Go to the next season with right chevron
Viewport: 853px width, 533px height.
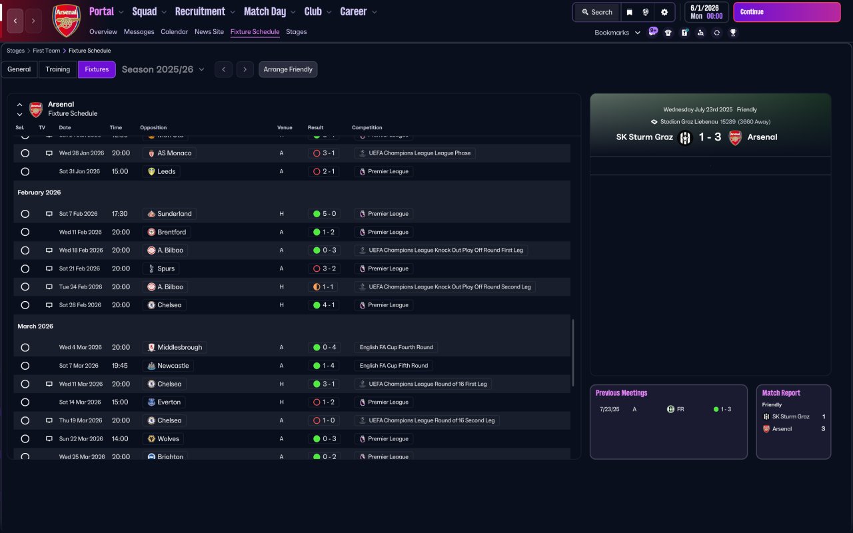click(x=245, y=69)
